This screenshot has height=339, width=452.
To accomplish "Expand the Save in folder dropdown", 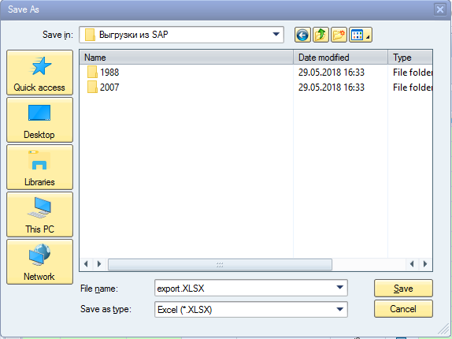I will (276, 35).
